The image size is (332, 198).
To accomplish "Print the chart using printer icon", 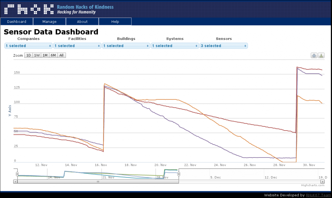I will [314, 55].
